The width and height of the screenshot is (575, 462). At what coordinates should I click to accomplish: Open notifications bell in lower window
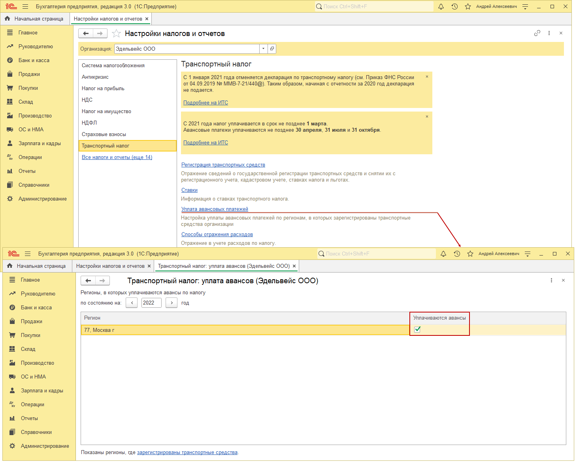443,254
